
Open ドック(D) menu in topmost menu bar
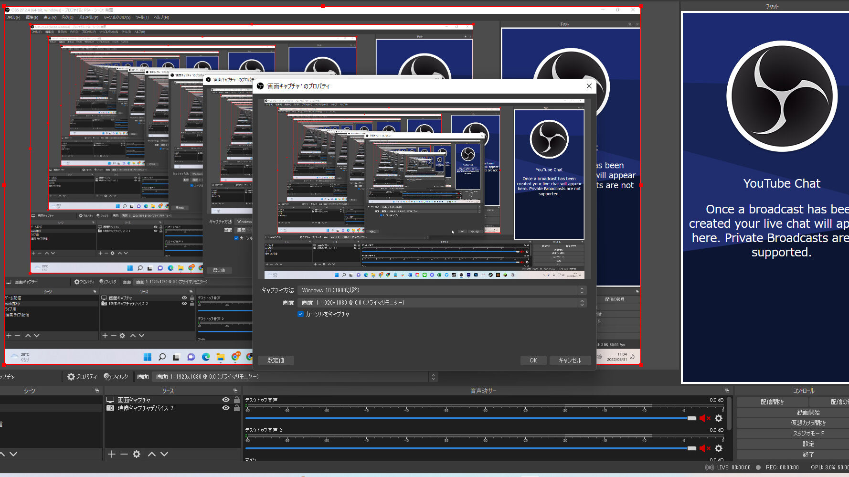(x=67, y=17)
